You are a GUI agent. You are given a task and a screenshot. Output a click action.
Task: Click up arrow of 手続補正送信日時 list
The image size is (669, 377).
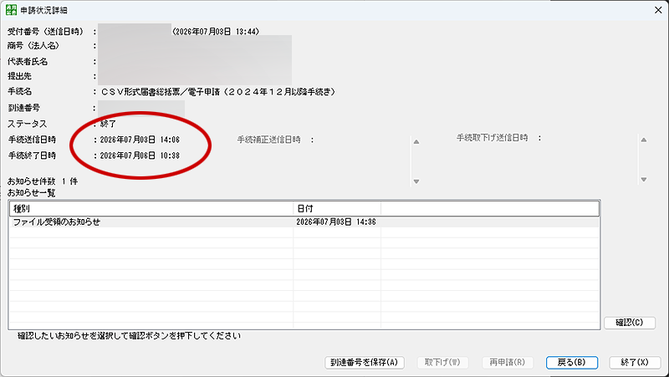click(416, 142)
